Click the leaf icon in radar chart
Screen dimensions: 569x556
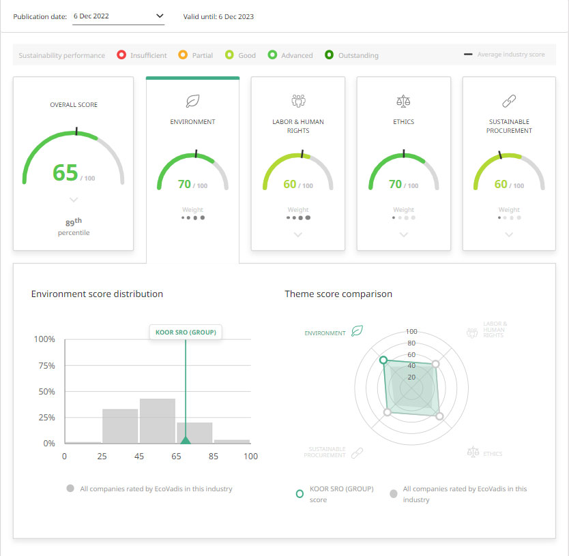[x=357, y=331]
